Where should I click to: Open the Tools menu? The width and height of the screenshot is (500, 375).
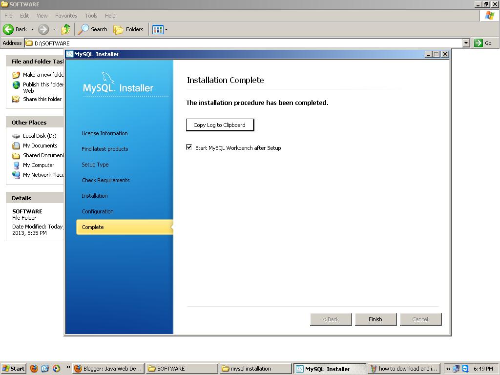pos(91,15)
